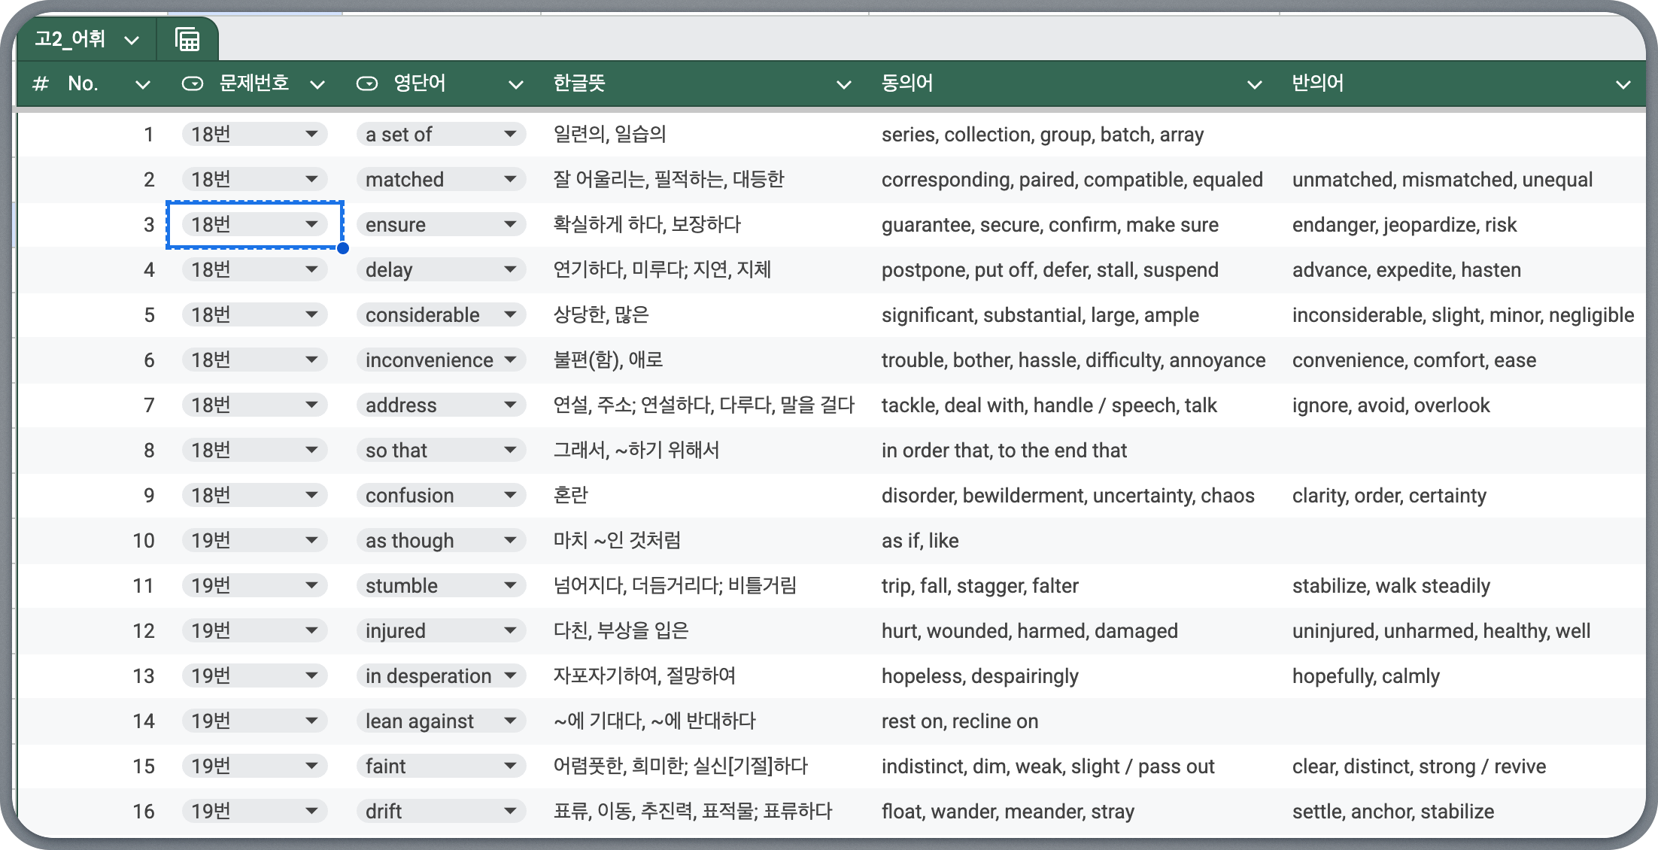Expand the No. column header menu
The width and height of the screenshot is (1658, 850).
pos(142,84)
